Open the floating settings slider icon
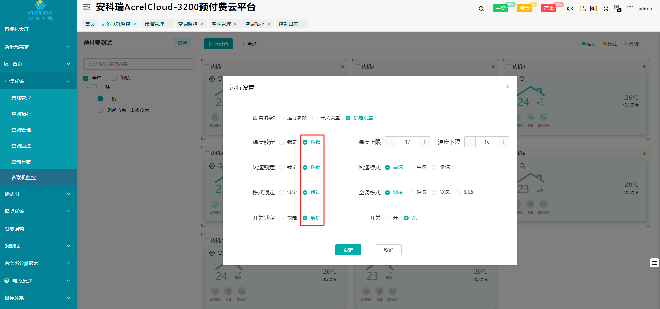The width and height of the screenshot is (660, 309). 654,263
